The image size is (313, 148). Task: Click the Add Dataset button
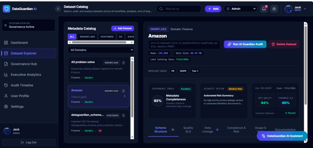(x=123, y=28)
